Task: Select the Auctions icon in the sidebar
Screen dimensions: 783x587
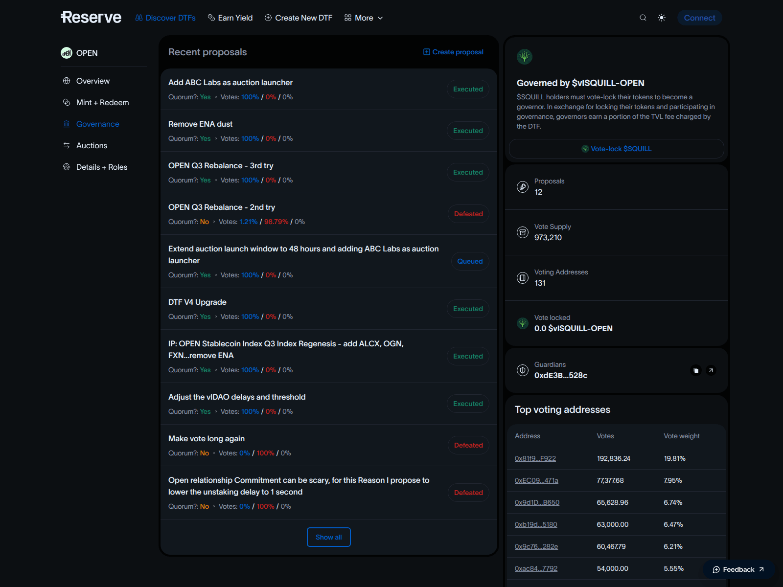Action: (67, 145)
